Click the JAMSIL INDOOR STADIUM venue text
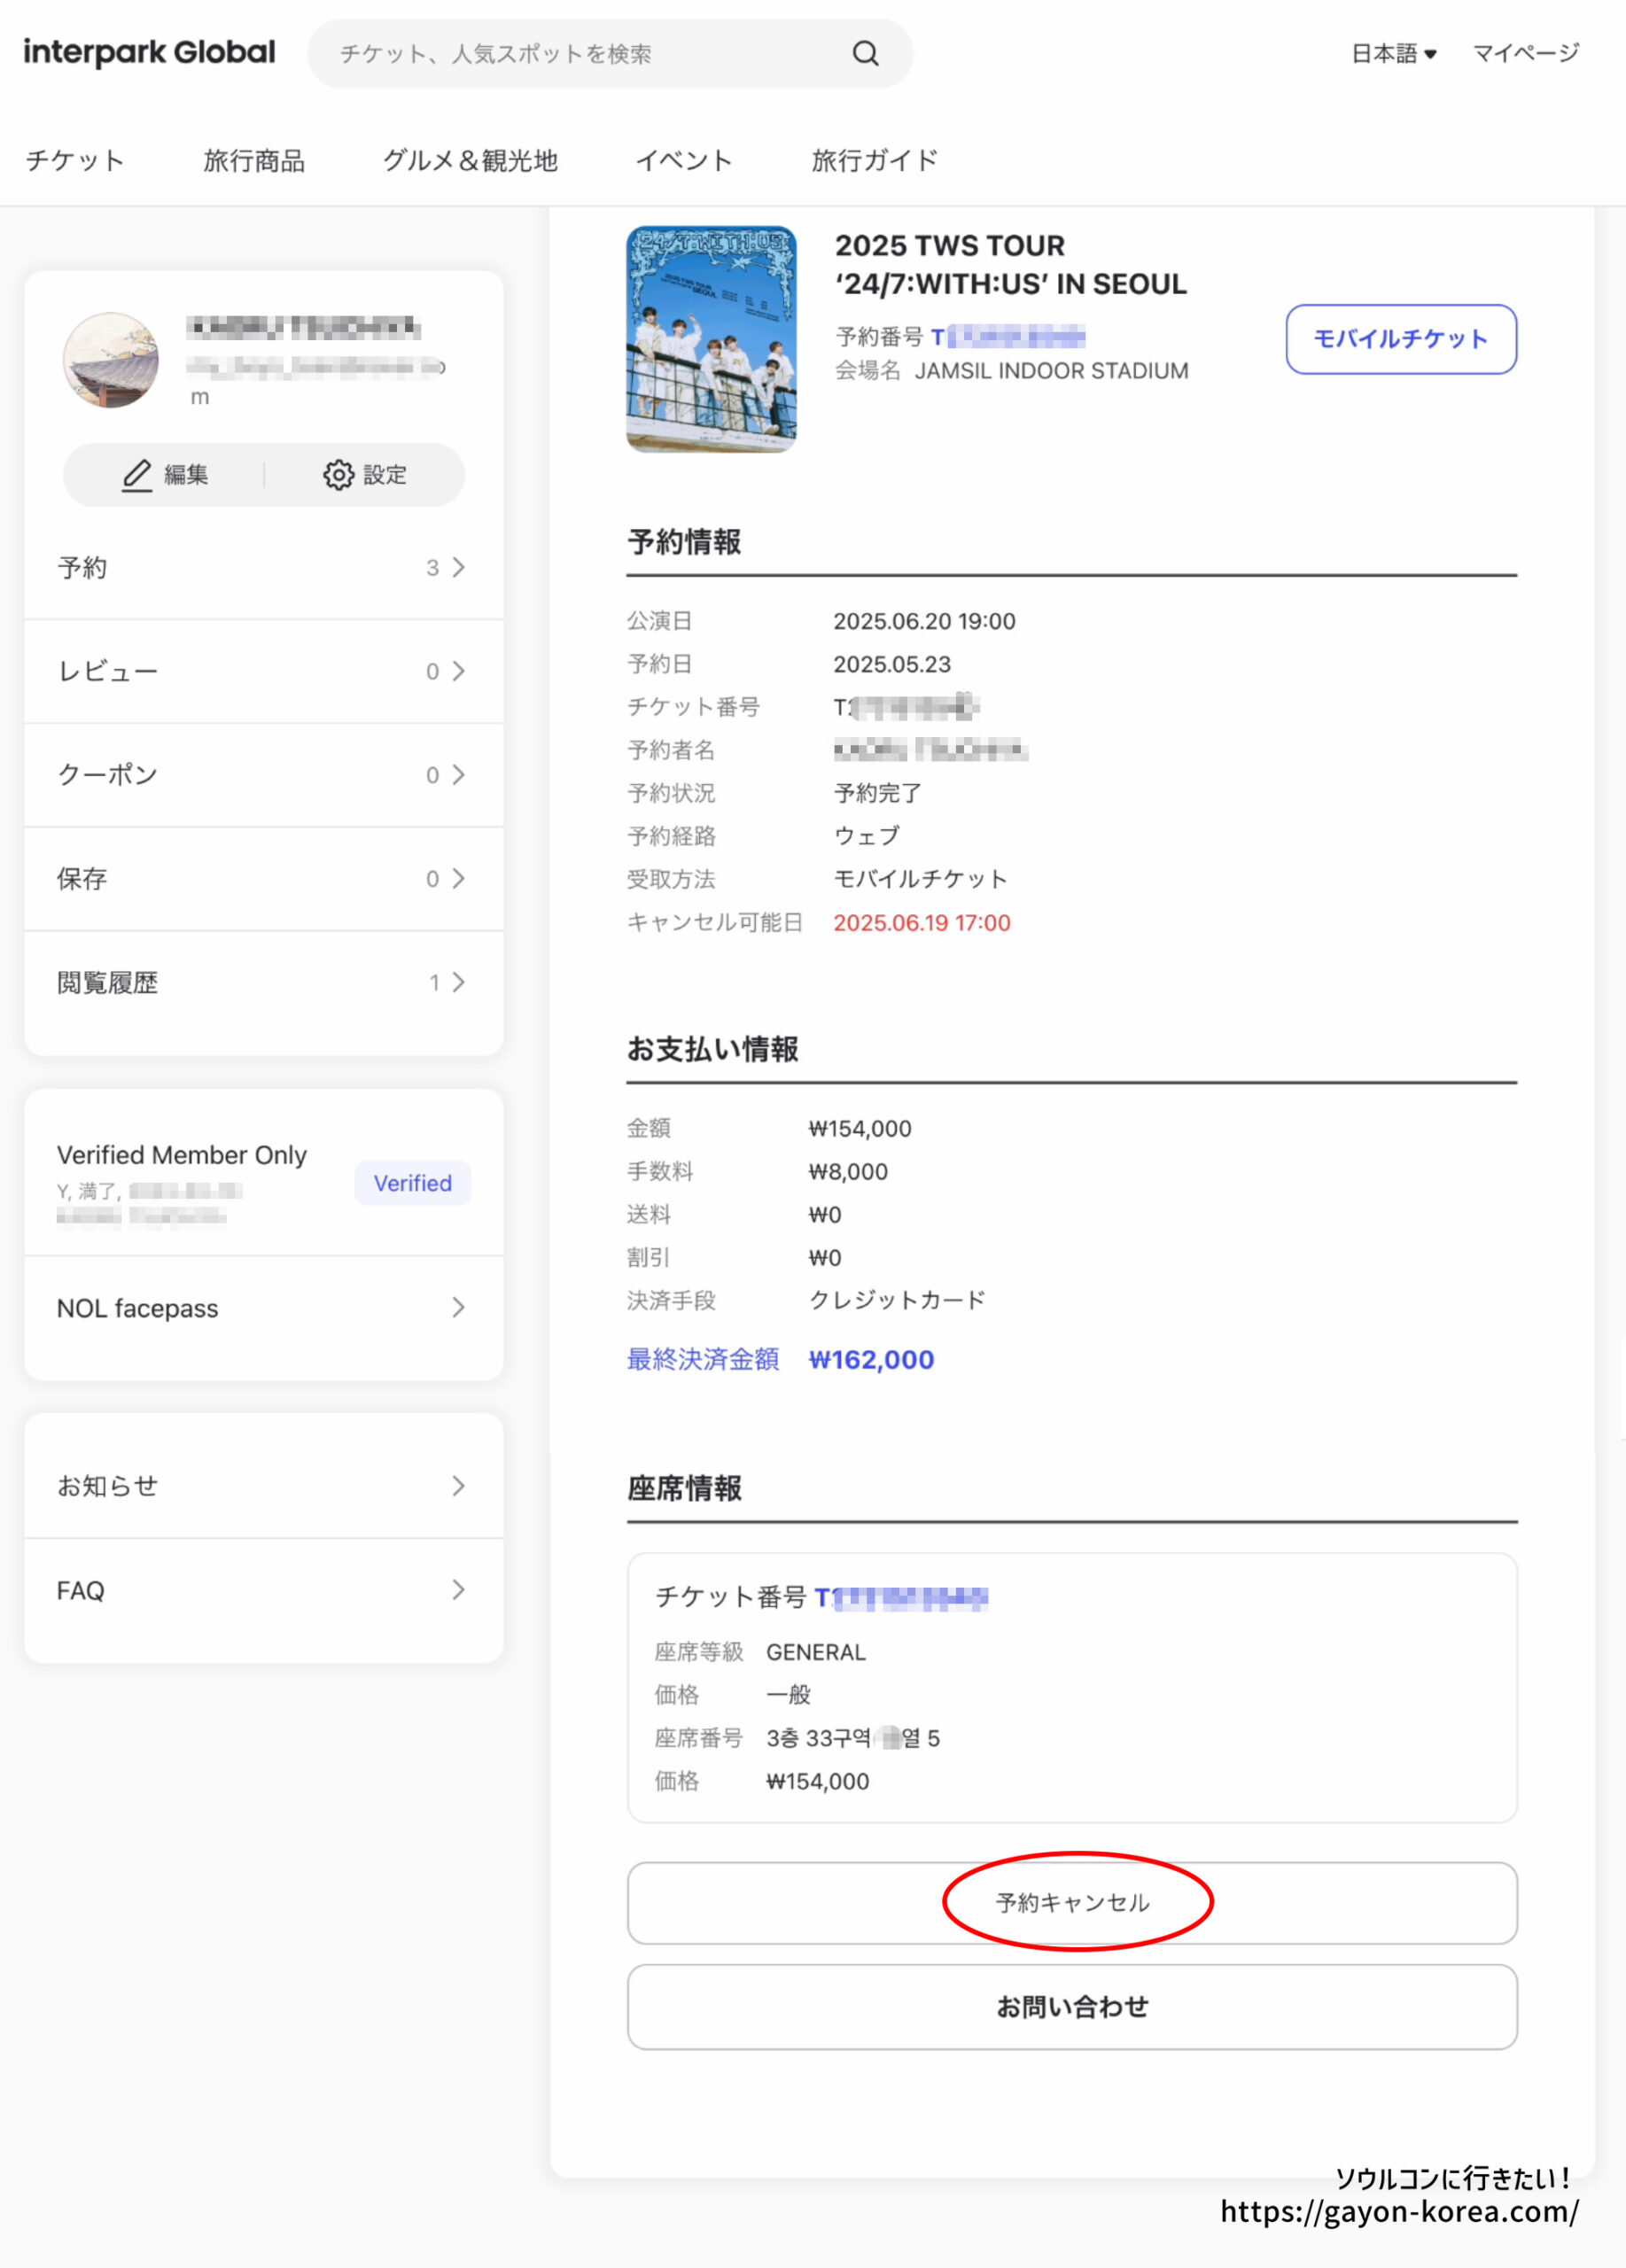This screenshot has width=1626, height=2268. [1052, 371]
